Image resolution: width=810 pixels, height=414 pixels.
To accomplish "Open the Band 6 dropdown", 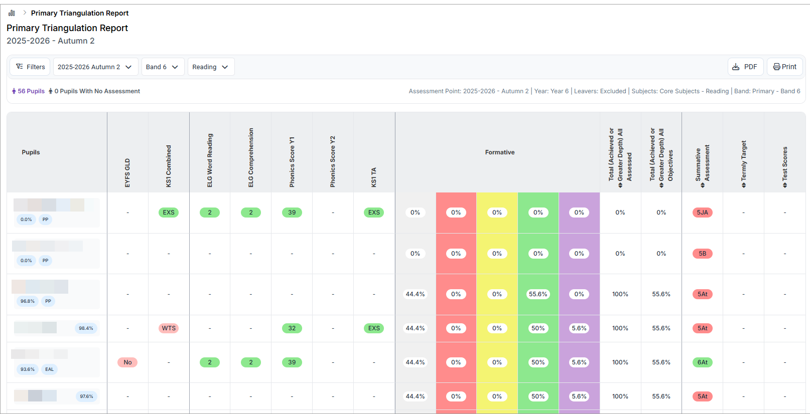I will point(162,67).
